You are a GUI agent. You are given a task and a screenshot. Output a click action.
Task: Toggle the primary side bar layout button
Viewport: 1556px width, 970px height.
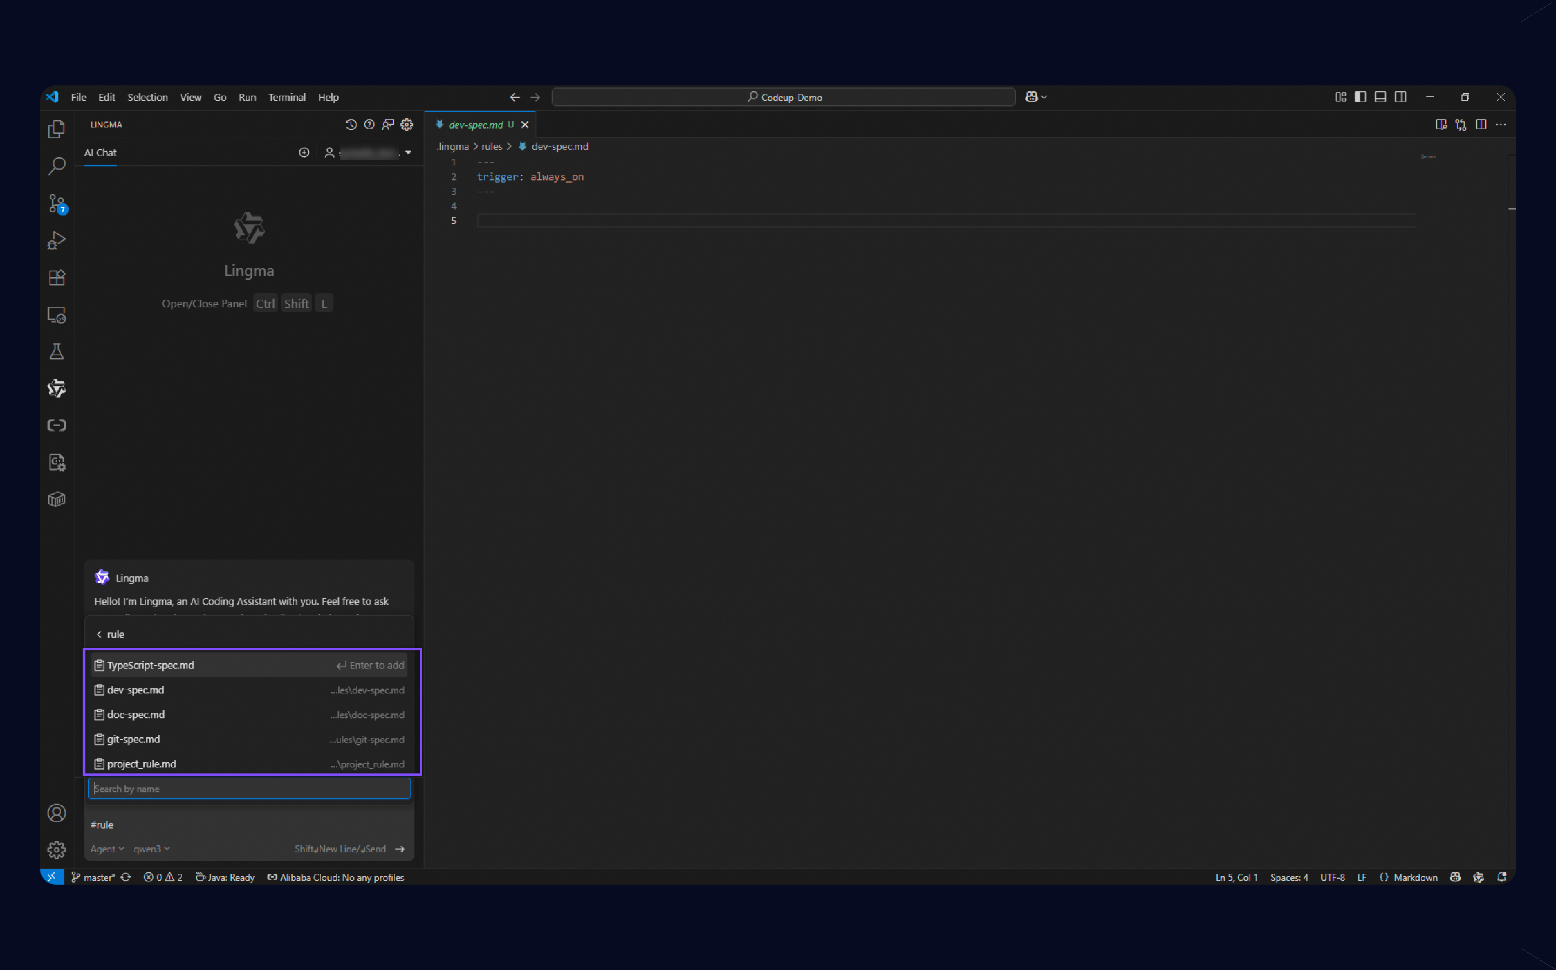[1360, 97]
